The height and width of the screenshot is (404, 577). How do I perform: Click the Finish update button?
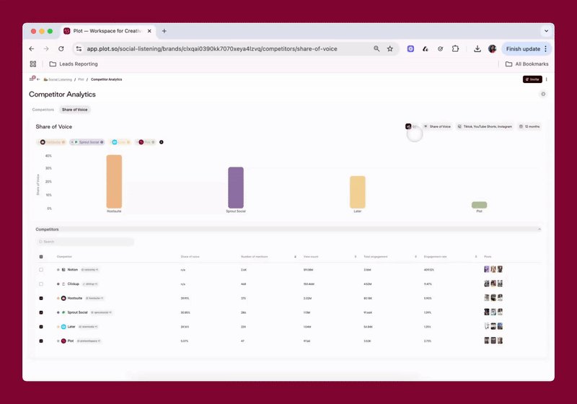(x=523, y=48)
